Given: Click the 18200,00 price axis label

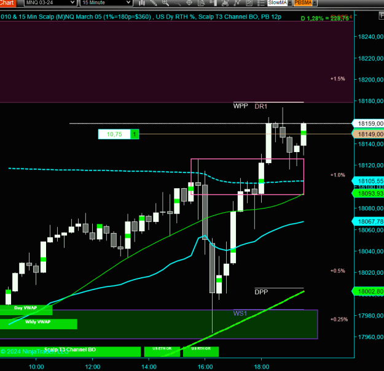Looking at the screenshot, I should click(x=370, y=80).
